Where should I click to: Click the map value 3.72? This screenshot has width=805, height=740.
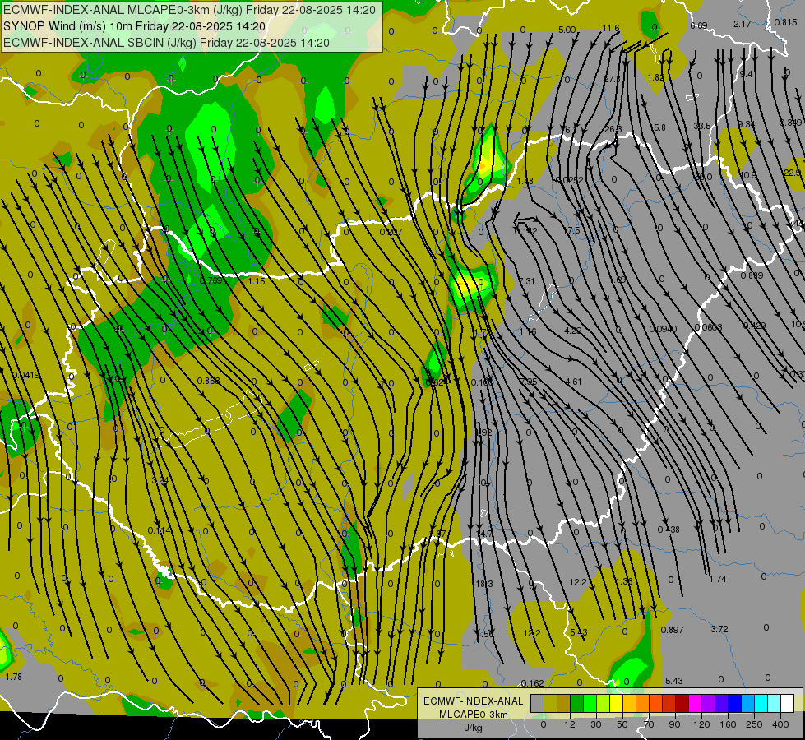(719, 629)
